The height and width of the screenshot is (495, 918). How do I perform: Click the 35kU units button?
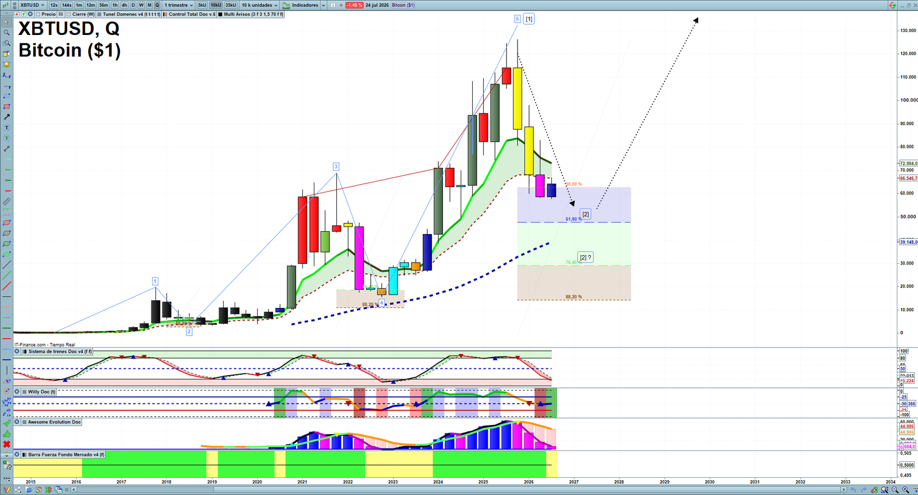[231, 5]
